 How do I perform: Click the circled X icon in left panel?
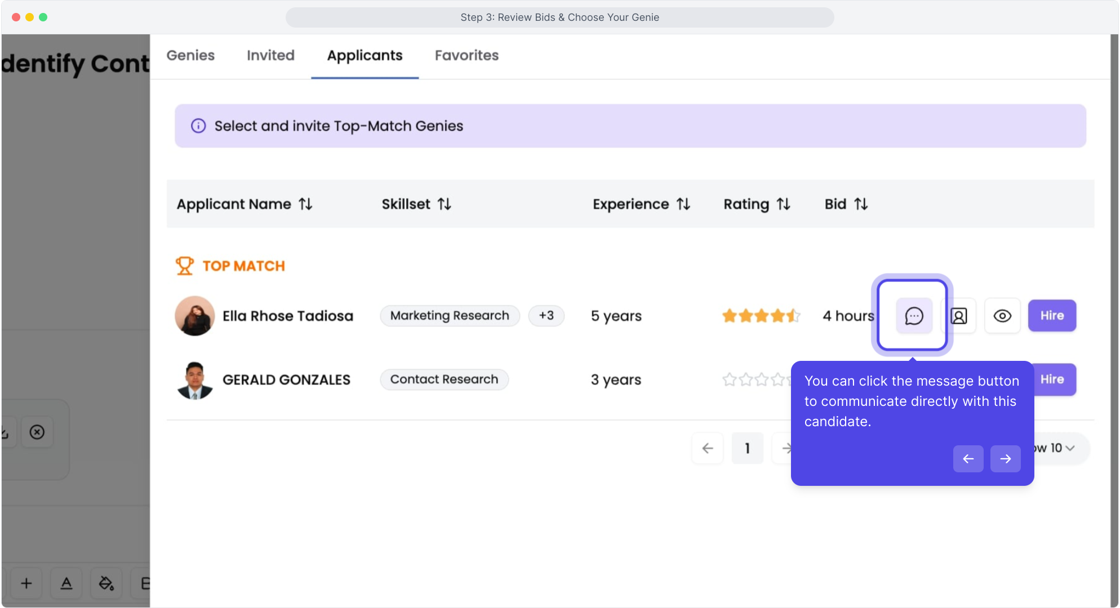[x=37, y=432]
